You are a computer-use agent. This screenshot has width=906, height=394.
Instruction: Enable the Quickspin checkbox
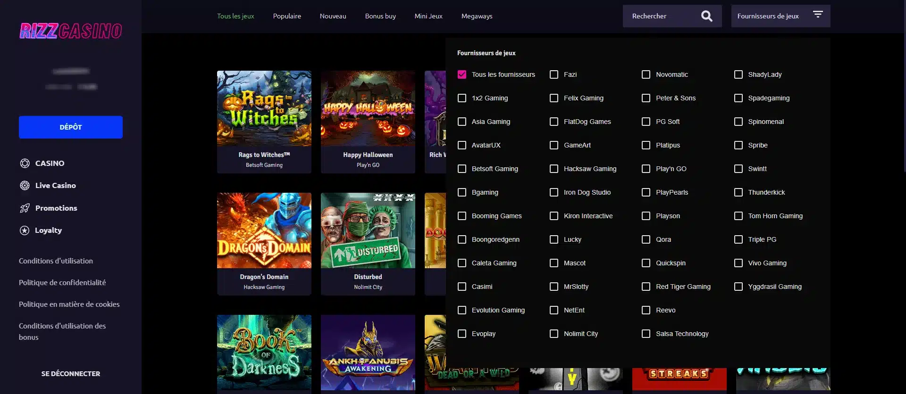[x=646, y=263]
